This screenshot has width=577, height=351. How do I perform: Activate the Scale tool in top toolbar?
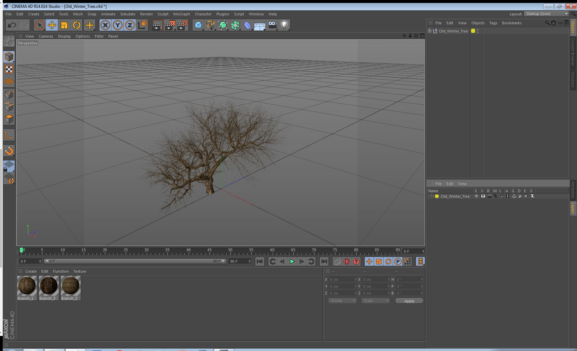coord(64,25)
